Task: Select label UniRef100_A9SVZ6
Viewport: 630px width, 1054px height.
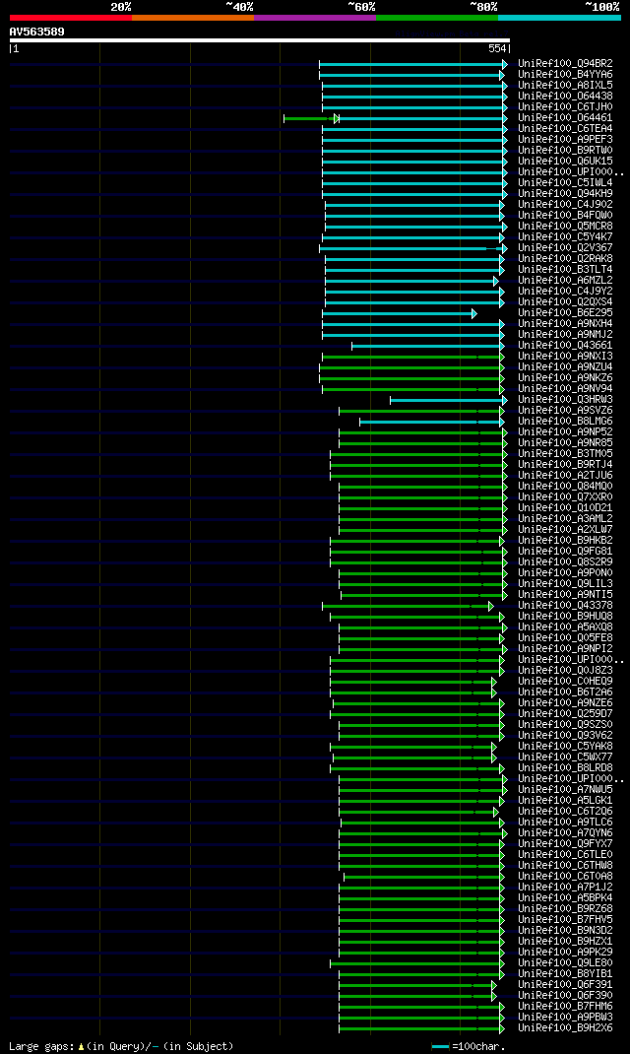Action: pos(565,410)
